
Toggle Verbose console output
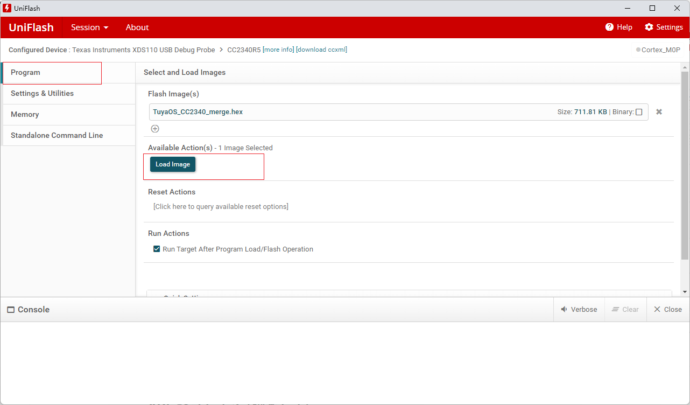point(579,310)
